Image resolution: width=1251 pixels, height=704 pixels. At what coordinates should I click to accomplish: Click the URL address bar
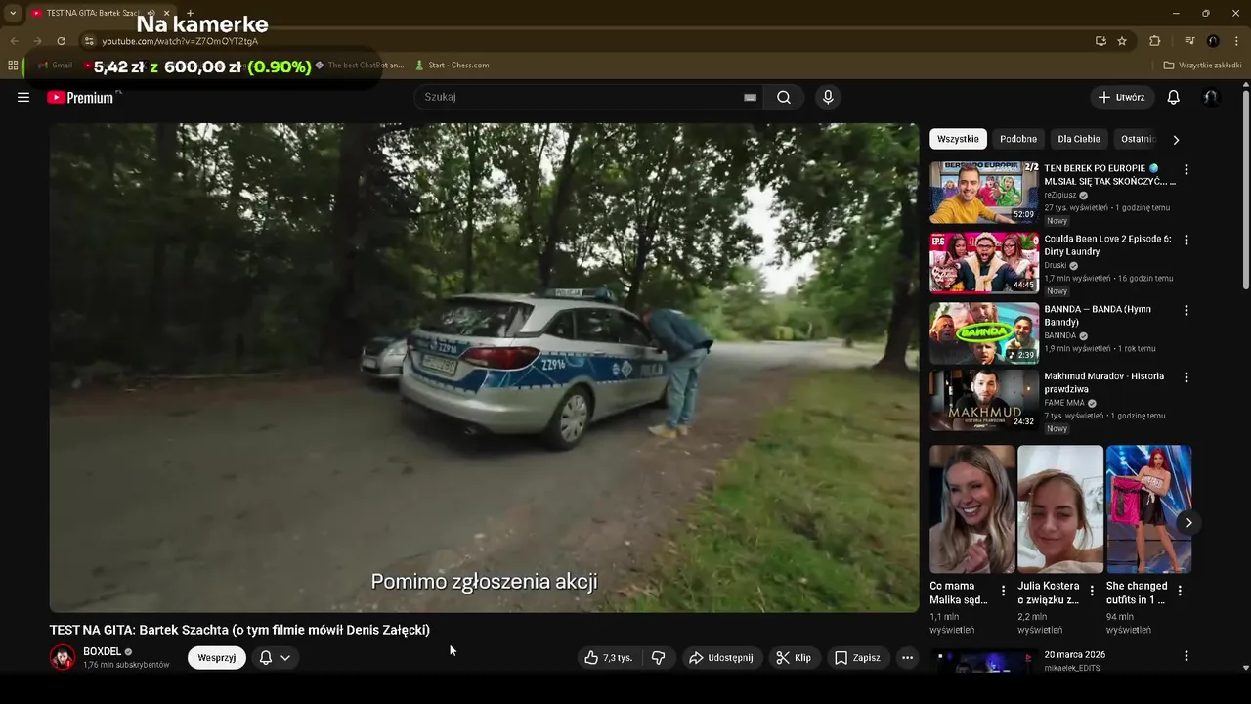pyautogui.click(x=586, y=41)
